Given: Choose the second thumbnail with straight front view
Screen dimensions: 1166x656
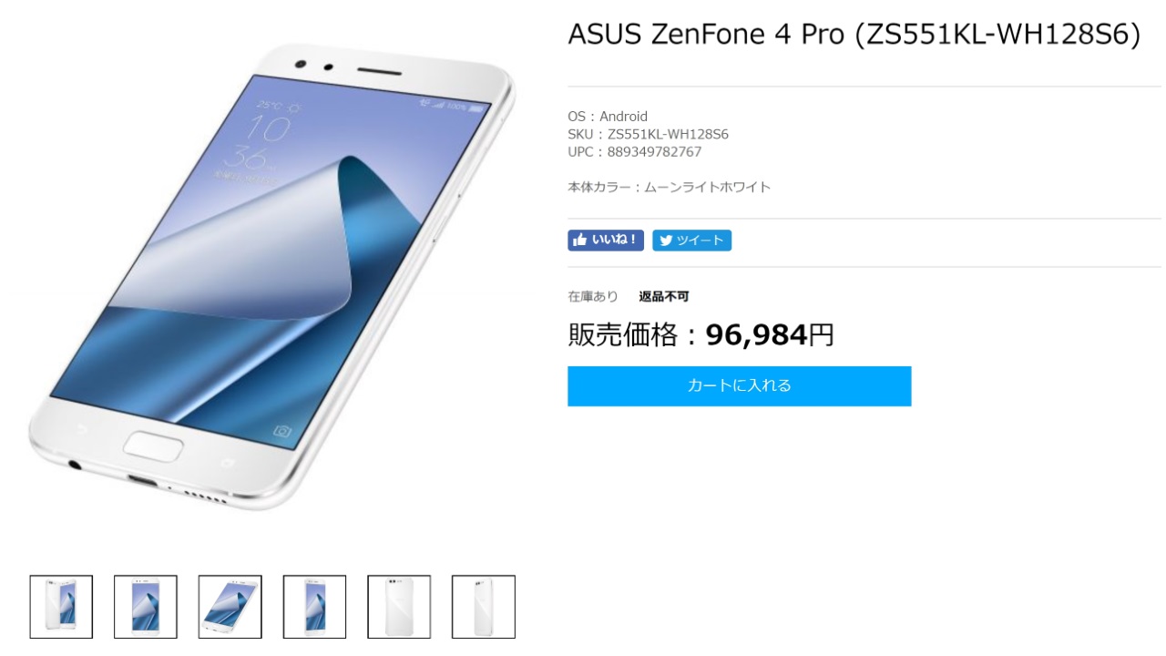Looking at the screenshot, I should (146, 606).
